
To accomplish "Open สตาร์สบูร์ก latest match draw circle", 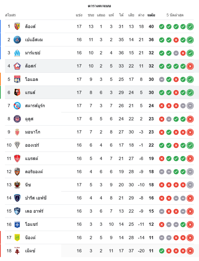I will point(190,106).
